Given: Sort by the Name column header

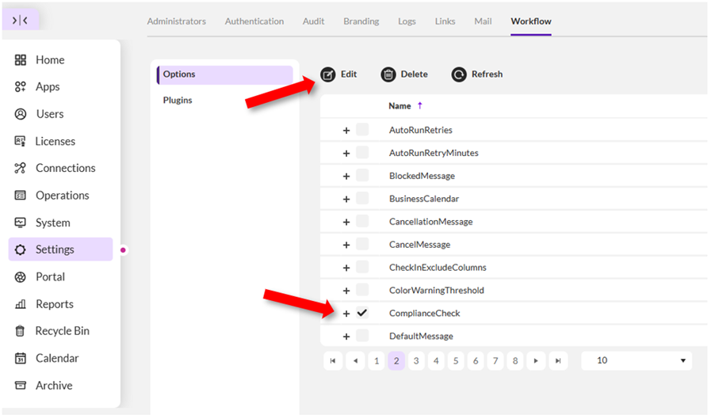Looking at the screenshot, I should pos(400,106).
